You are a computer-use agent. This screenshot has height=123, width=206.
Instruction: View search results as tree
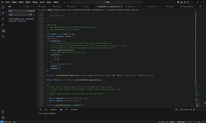click(x=31, y=6)
